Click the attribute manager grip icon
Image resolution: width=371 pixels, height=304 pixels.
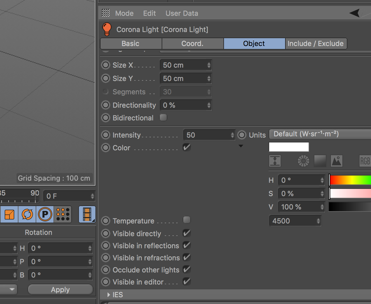106,13
